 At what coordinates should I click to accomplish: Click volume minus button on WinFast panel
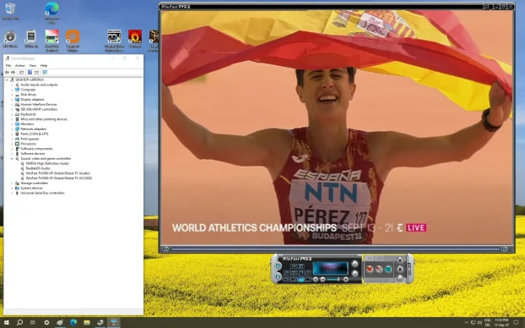click(322, 279)
